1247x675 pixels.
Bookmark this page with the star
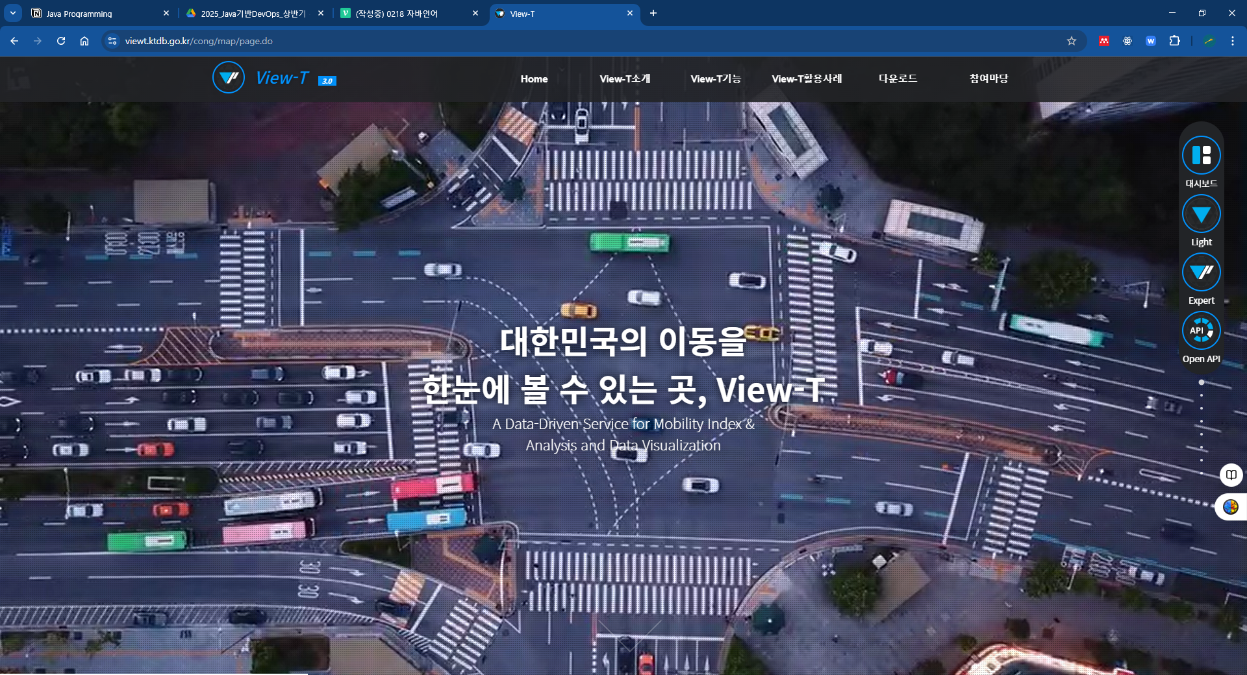(x=1072, y=41)
